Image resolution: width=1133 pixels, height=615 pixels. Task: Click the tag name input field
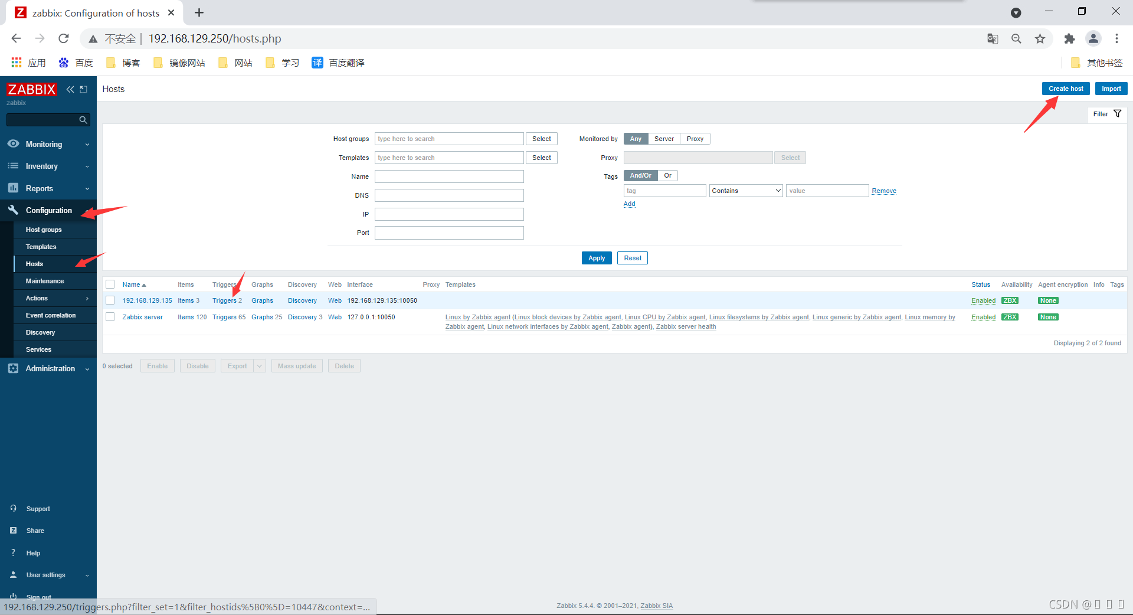coord(665,191)
